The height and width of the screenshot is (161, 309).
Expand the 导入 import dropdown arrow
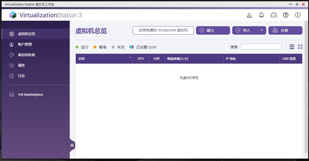(x=261, y=30)
